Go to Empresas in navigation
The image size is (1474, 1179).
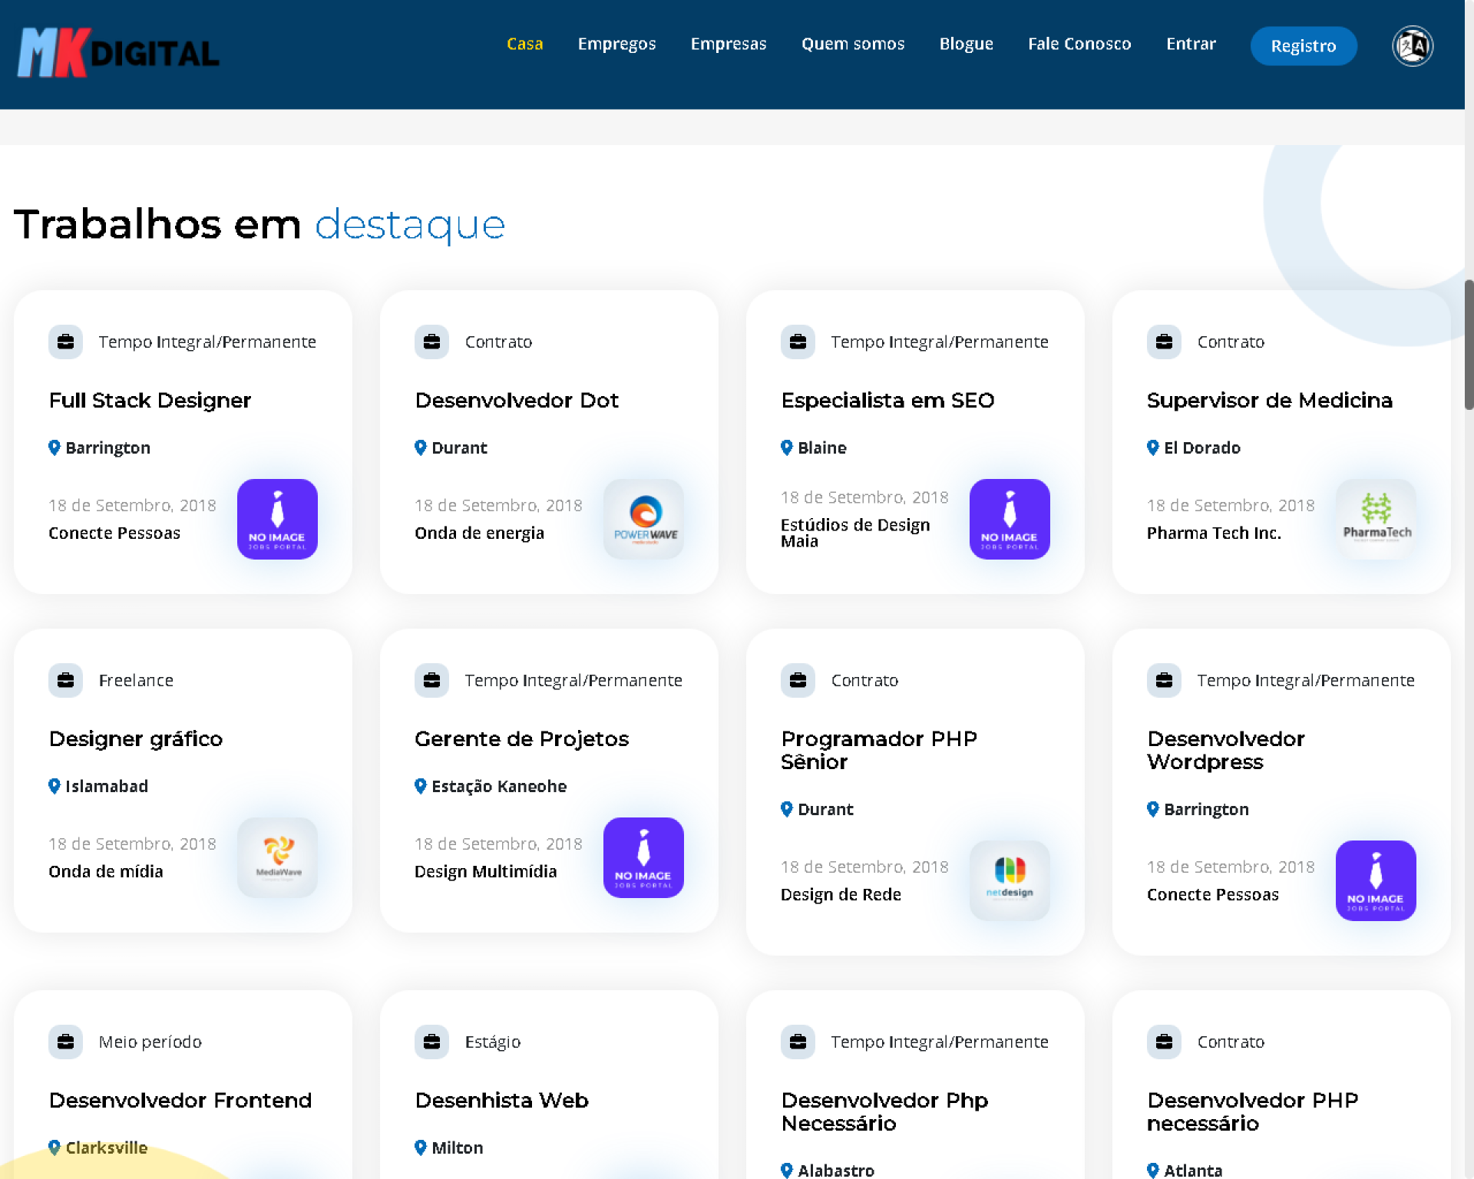(x=728, y=44)
